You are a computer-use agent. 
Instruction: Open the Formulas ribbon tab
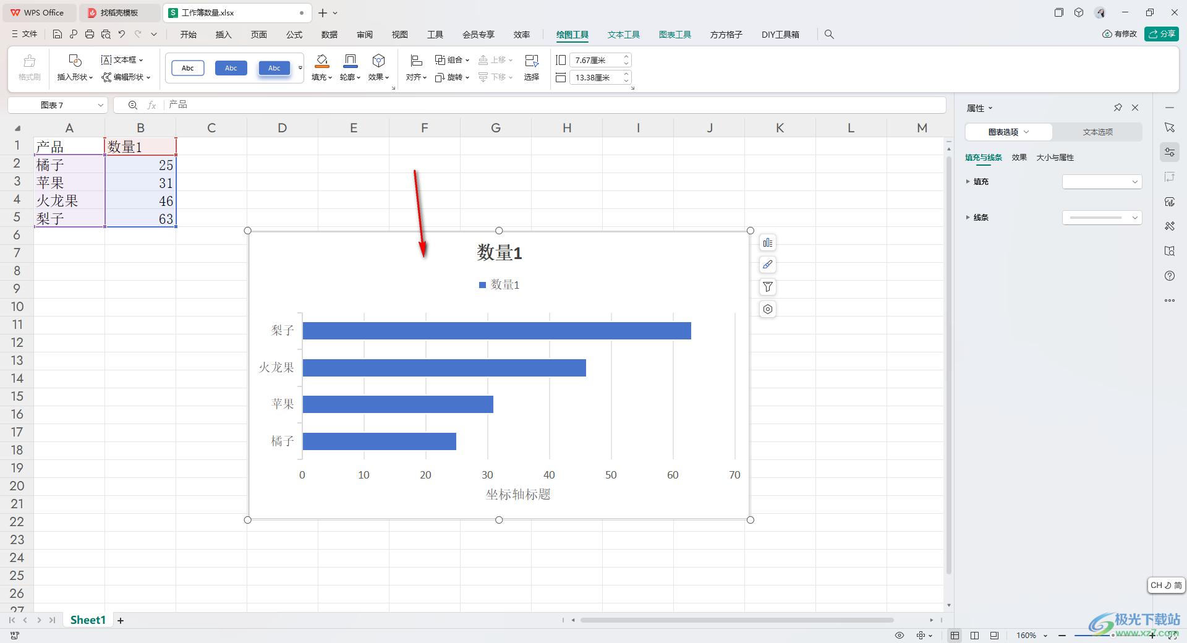(x=294, y=35)
